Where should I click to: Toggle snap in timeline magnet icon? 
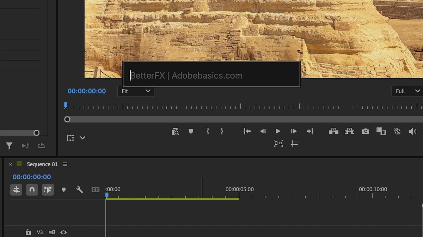coord(32,190)
